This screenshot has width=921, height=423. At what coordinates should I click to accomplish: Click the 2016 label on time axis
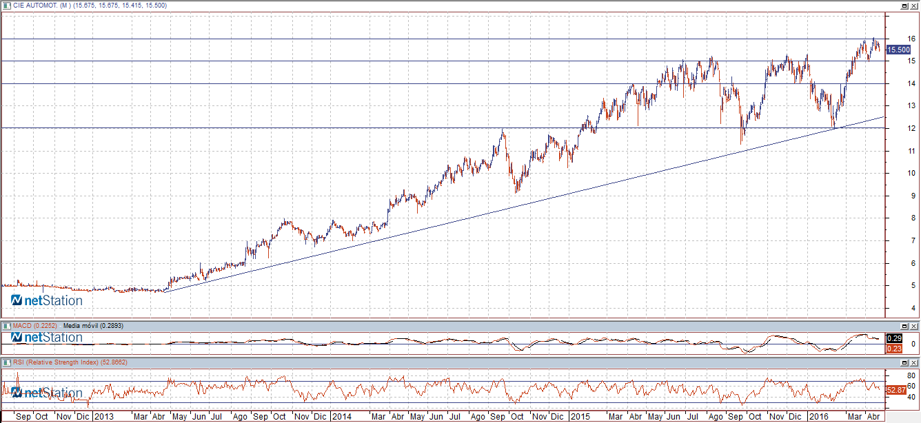click(818, 417)
